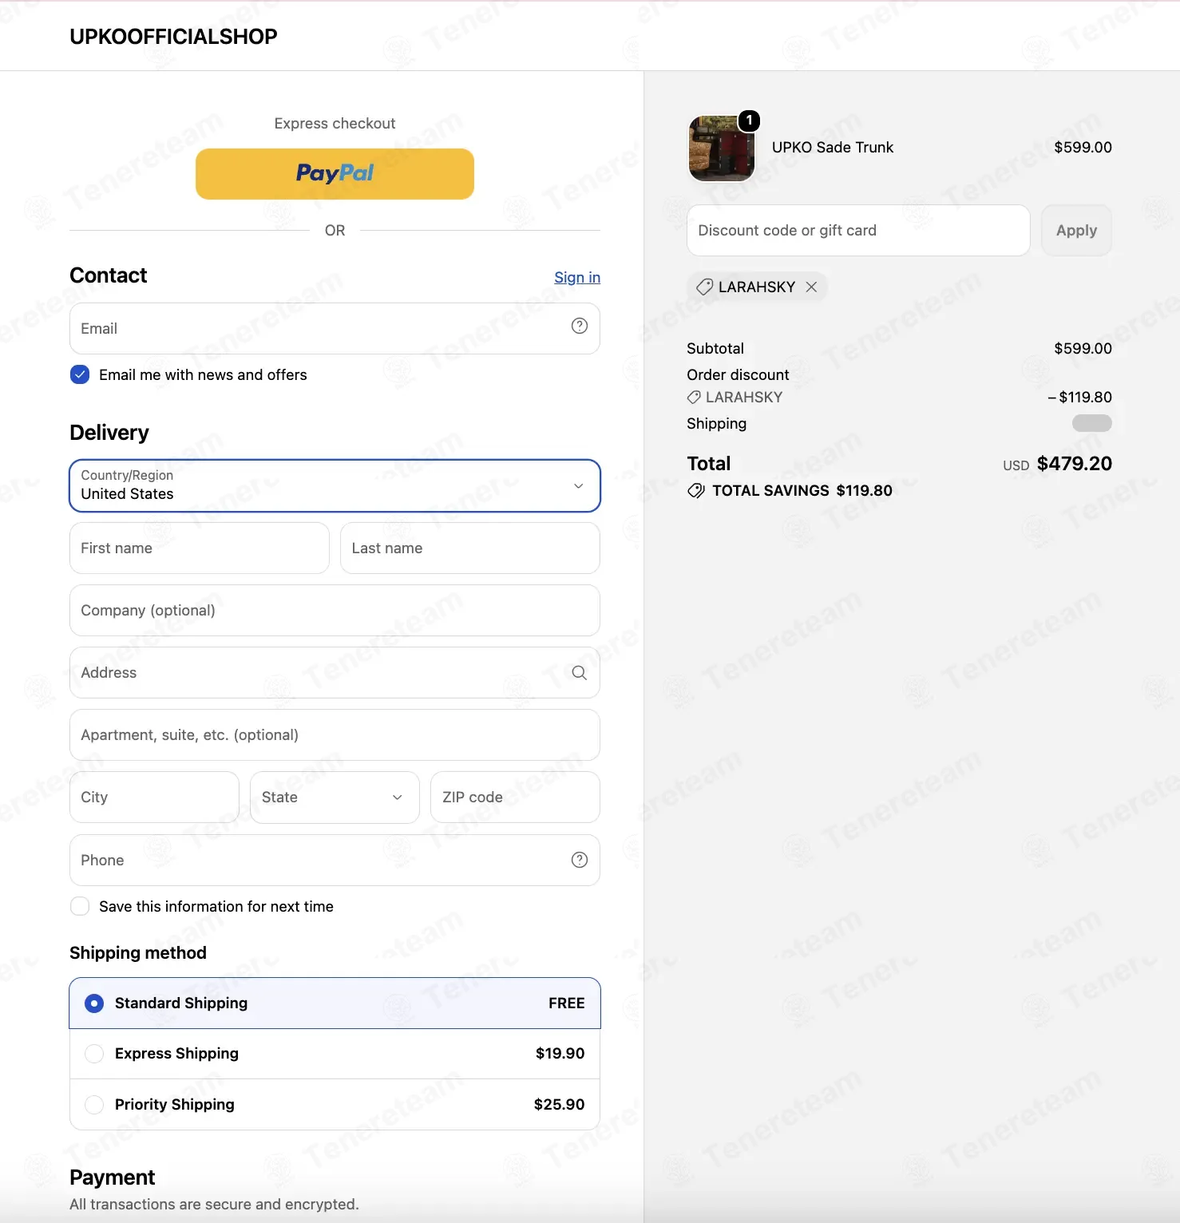This screenshot has width=1180, height=1223.
Task: Click the Sign in link
Action: click(577, 277)
